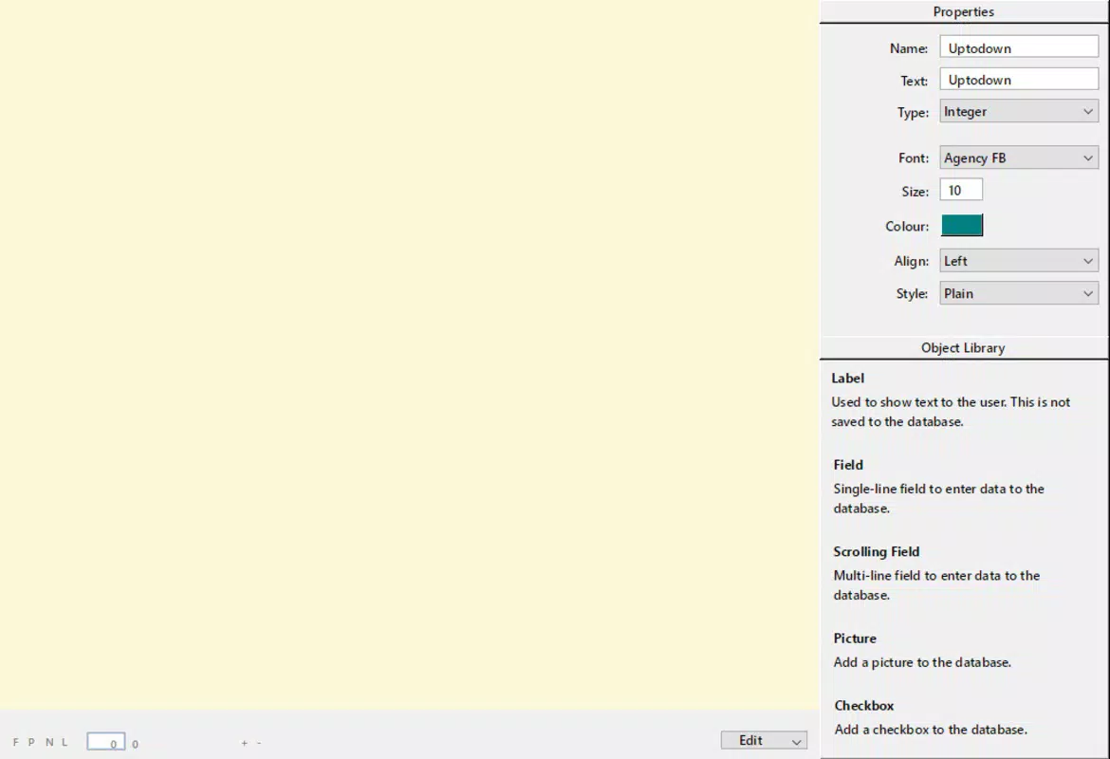Remove a record with the minus button
The height and width of the screenshot is (759, 1110).
259,743
